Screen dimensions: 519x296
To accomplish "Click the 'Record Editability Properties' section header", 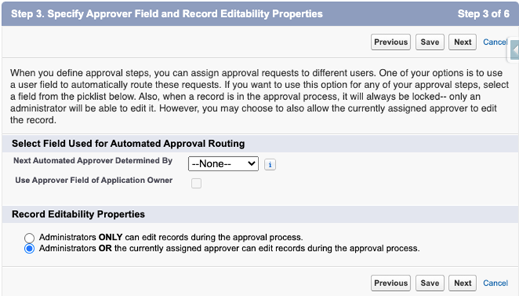I will (x=78, y=214).
